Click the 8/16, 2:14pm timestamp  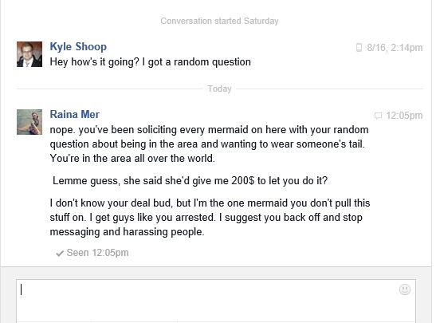click(395, 48)
